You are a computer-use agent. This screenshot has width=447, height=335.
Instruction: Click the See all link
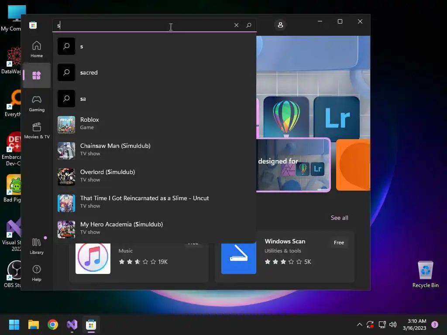click(x=339, y=218)
